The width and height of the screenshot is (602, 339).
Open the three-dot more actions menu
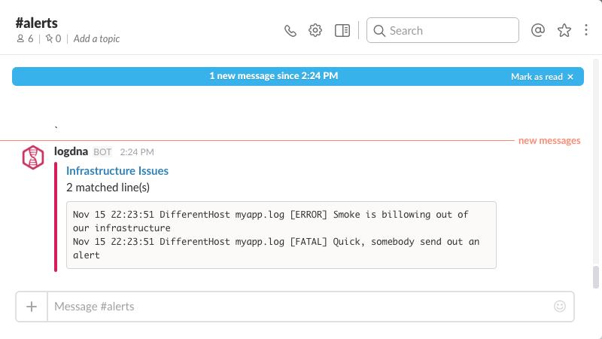click(586, 31)
